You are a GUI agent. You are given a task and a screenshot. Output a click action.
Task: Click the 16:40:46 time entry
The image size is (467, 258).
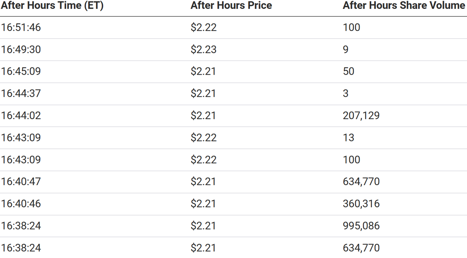[21, 204]
